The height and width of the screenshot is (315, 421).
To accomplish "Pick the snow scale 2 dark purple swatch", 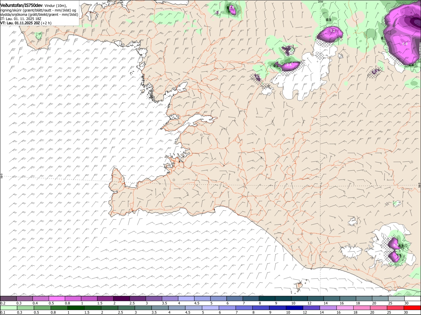I will click(x=121, y=299).
